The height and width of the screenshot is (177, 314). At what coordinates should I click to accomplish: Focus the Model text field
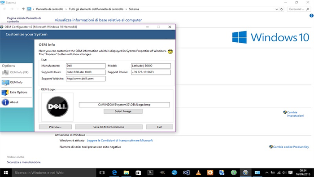(151, 66)
